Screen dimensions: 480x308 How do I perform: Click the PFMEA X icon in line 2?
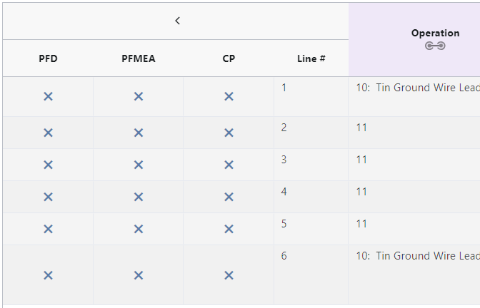pyautogui.click(x=139, y=133)
